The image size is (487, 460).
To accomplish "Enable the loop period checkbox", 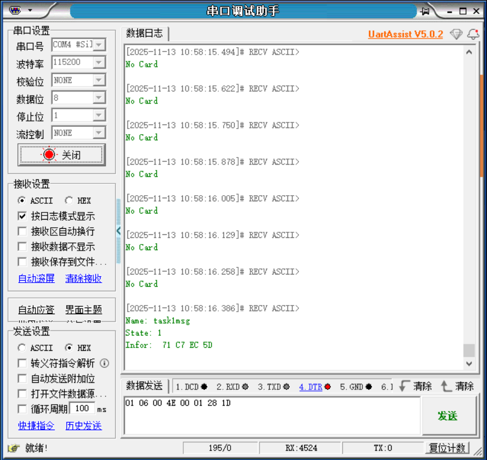I will pyautogui.click(x=22, y=409).
